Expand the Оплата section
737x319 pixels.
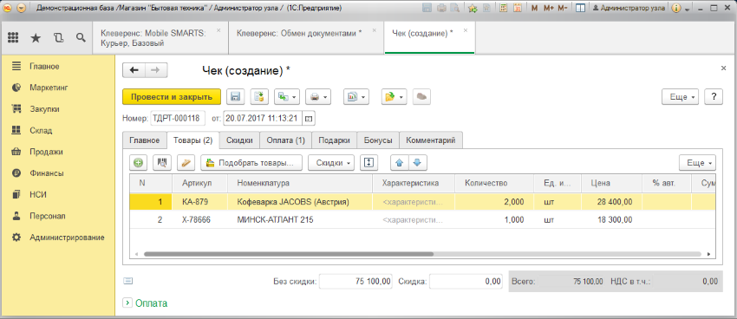tap(146, 303)
